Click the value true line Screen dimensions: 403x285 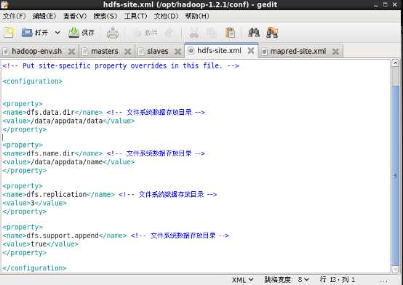40,244
